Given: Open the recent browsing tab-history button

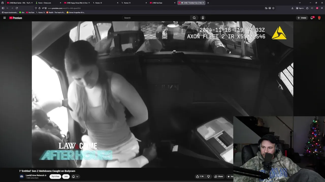Looking at the screenshot, I should (x=3, y=3).
